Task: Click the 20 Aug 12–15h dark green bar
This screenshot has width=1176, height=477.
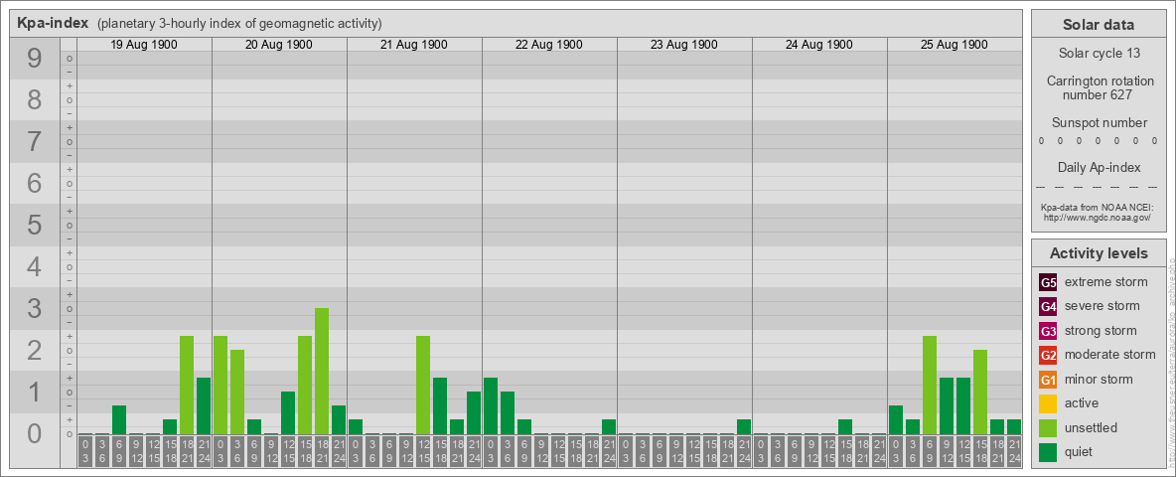Action: 288,413
